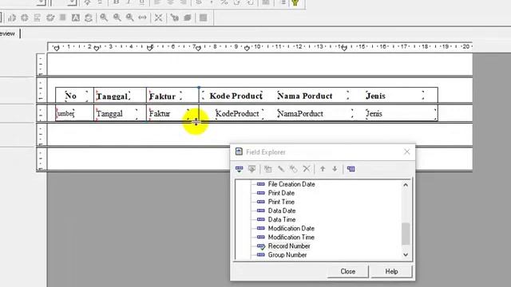
Task: Click the bar chart icon in second toolbar
Action: [x=12, y=18]
